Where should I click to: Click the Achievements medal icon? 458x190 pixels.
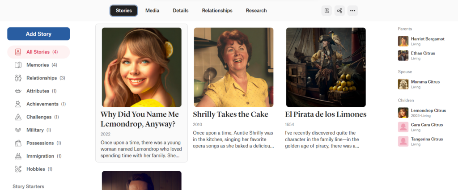(x=18, y=104)
